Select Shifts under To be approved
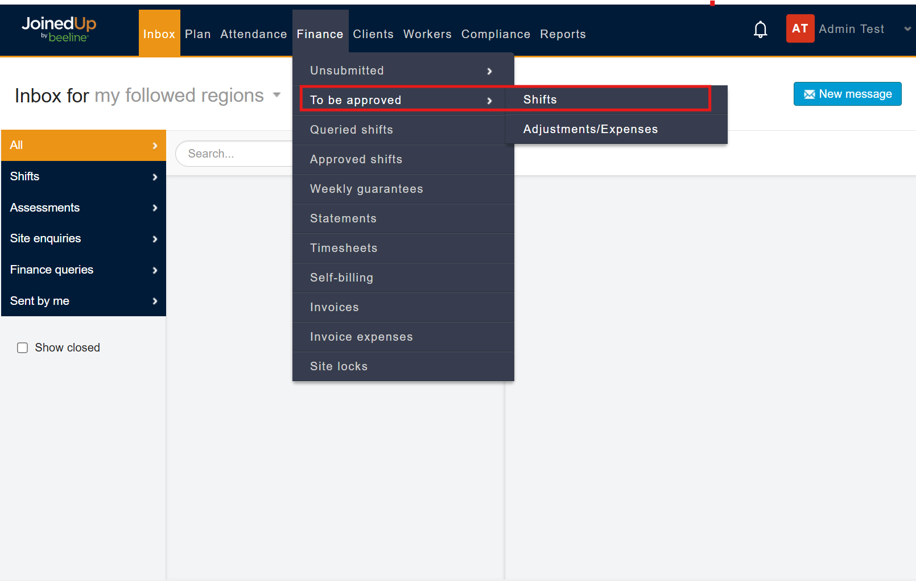Image resolution: width=916 pixels, height=583 pixels. (616, 100)
